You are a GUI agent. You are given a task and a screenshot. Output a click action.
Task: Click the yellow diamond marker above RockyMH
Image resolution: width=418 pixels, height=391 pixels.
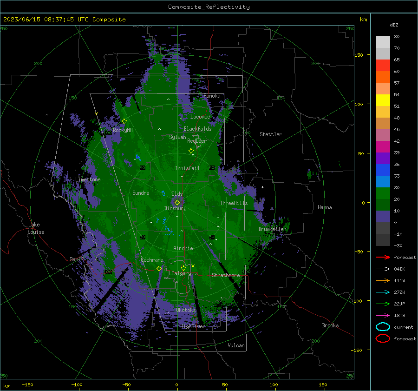tap(124, 121)
